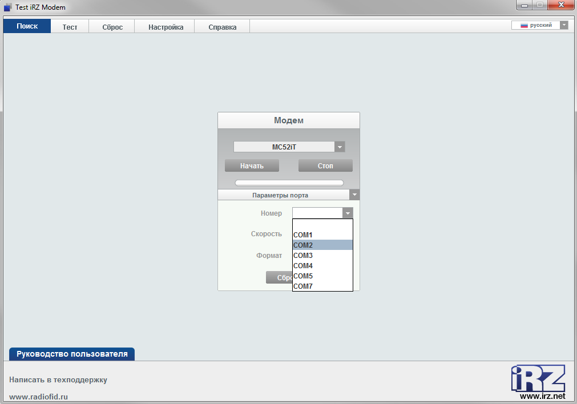
Task: Click the Russian flag language icon
Action: (x=523, y=25)
